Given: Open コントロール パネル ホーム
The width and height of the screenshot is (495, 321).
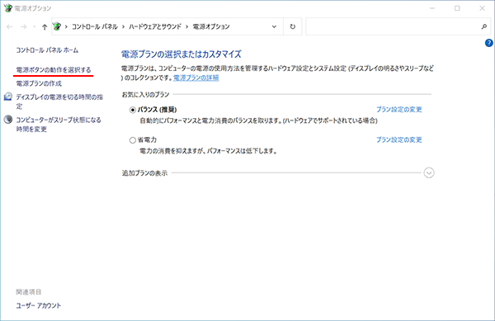Looking at the screenshot, I should 47,50.
